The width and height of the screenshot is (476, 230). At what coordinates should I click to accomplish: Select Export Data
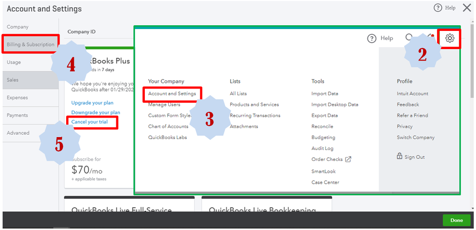click(x=324, y=116)
